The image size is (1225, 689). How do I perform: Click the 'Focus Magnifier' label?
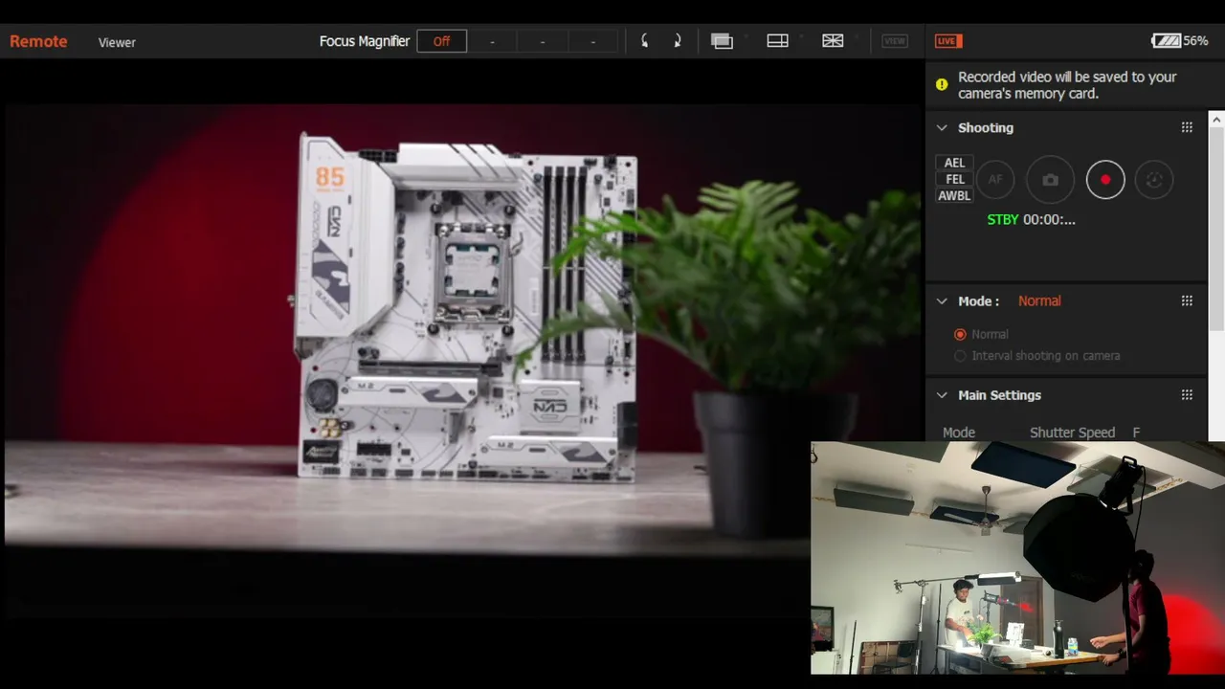(x=365, y=41)
